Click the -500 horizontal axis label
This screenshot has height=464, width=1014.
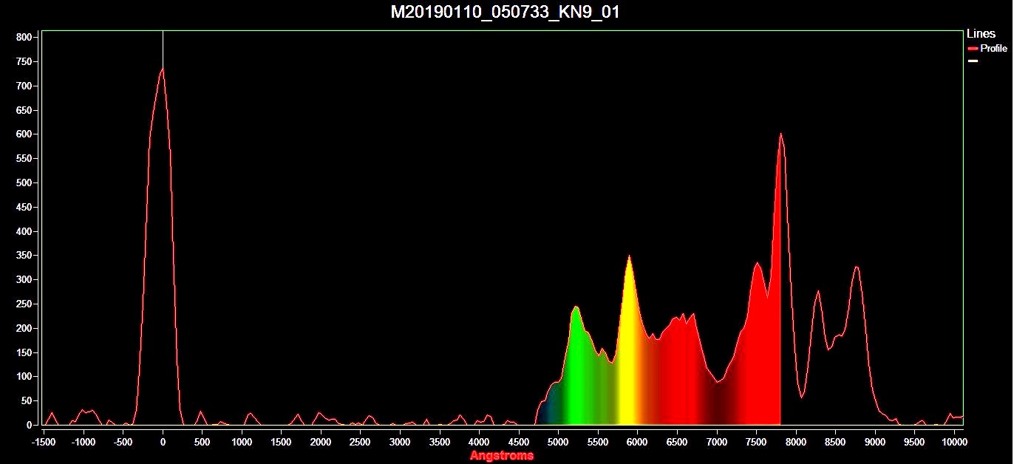click(123, 442)
